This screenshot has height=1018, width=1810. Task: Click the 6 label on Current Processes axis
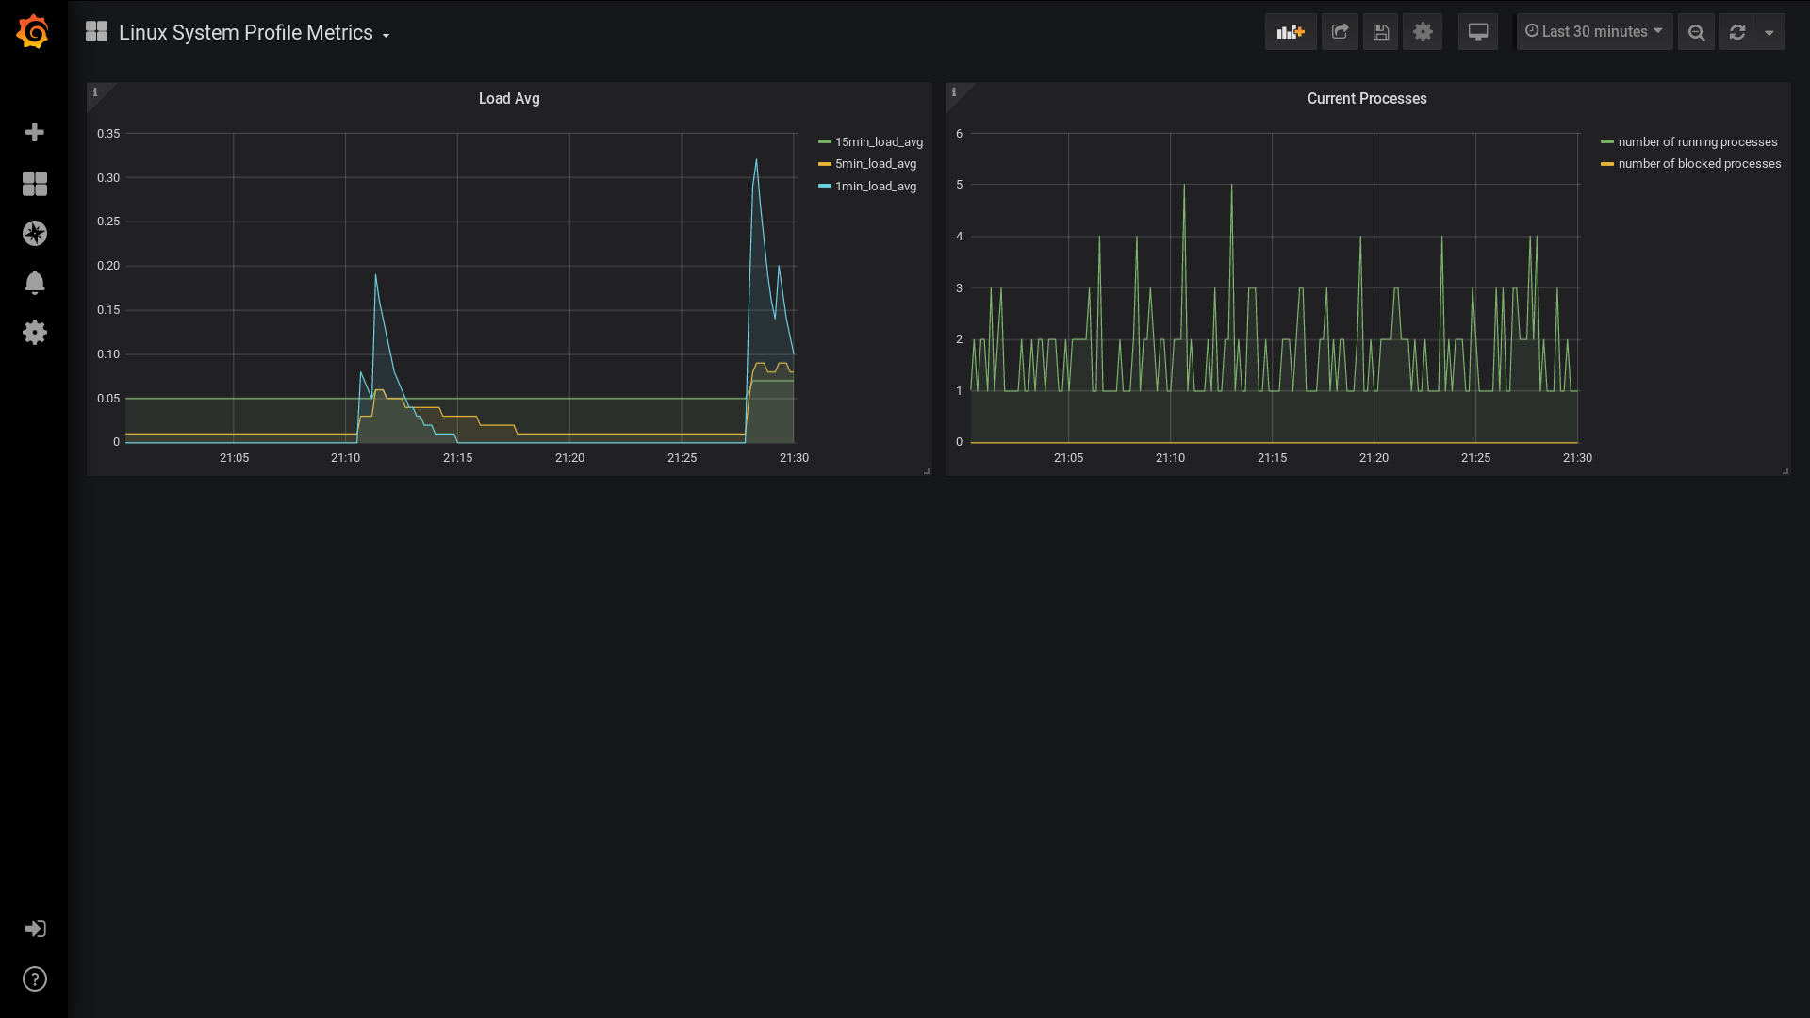pos(960,133)
